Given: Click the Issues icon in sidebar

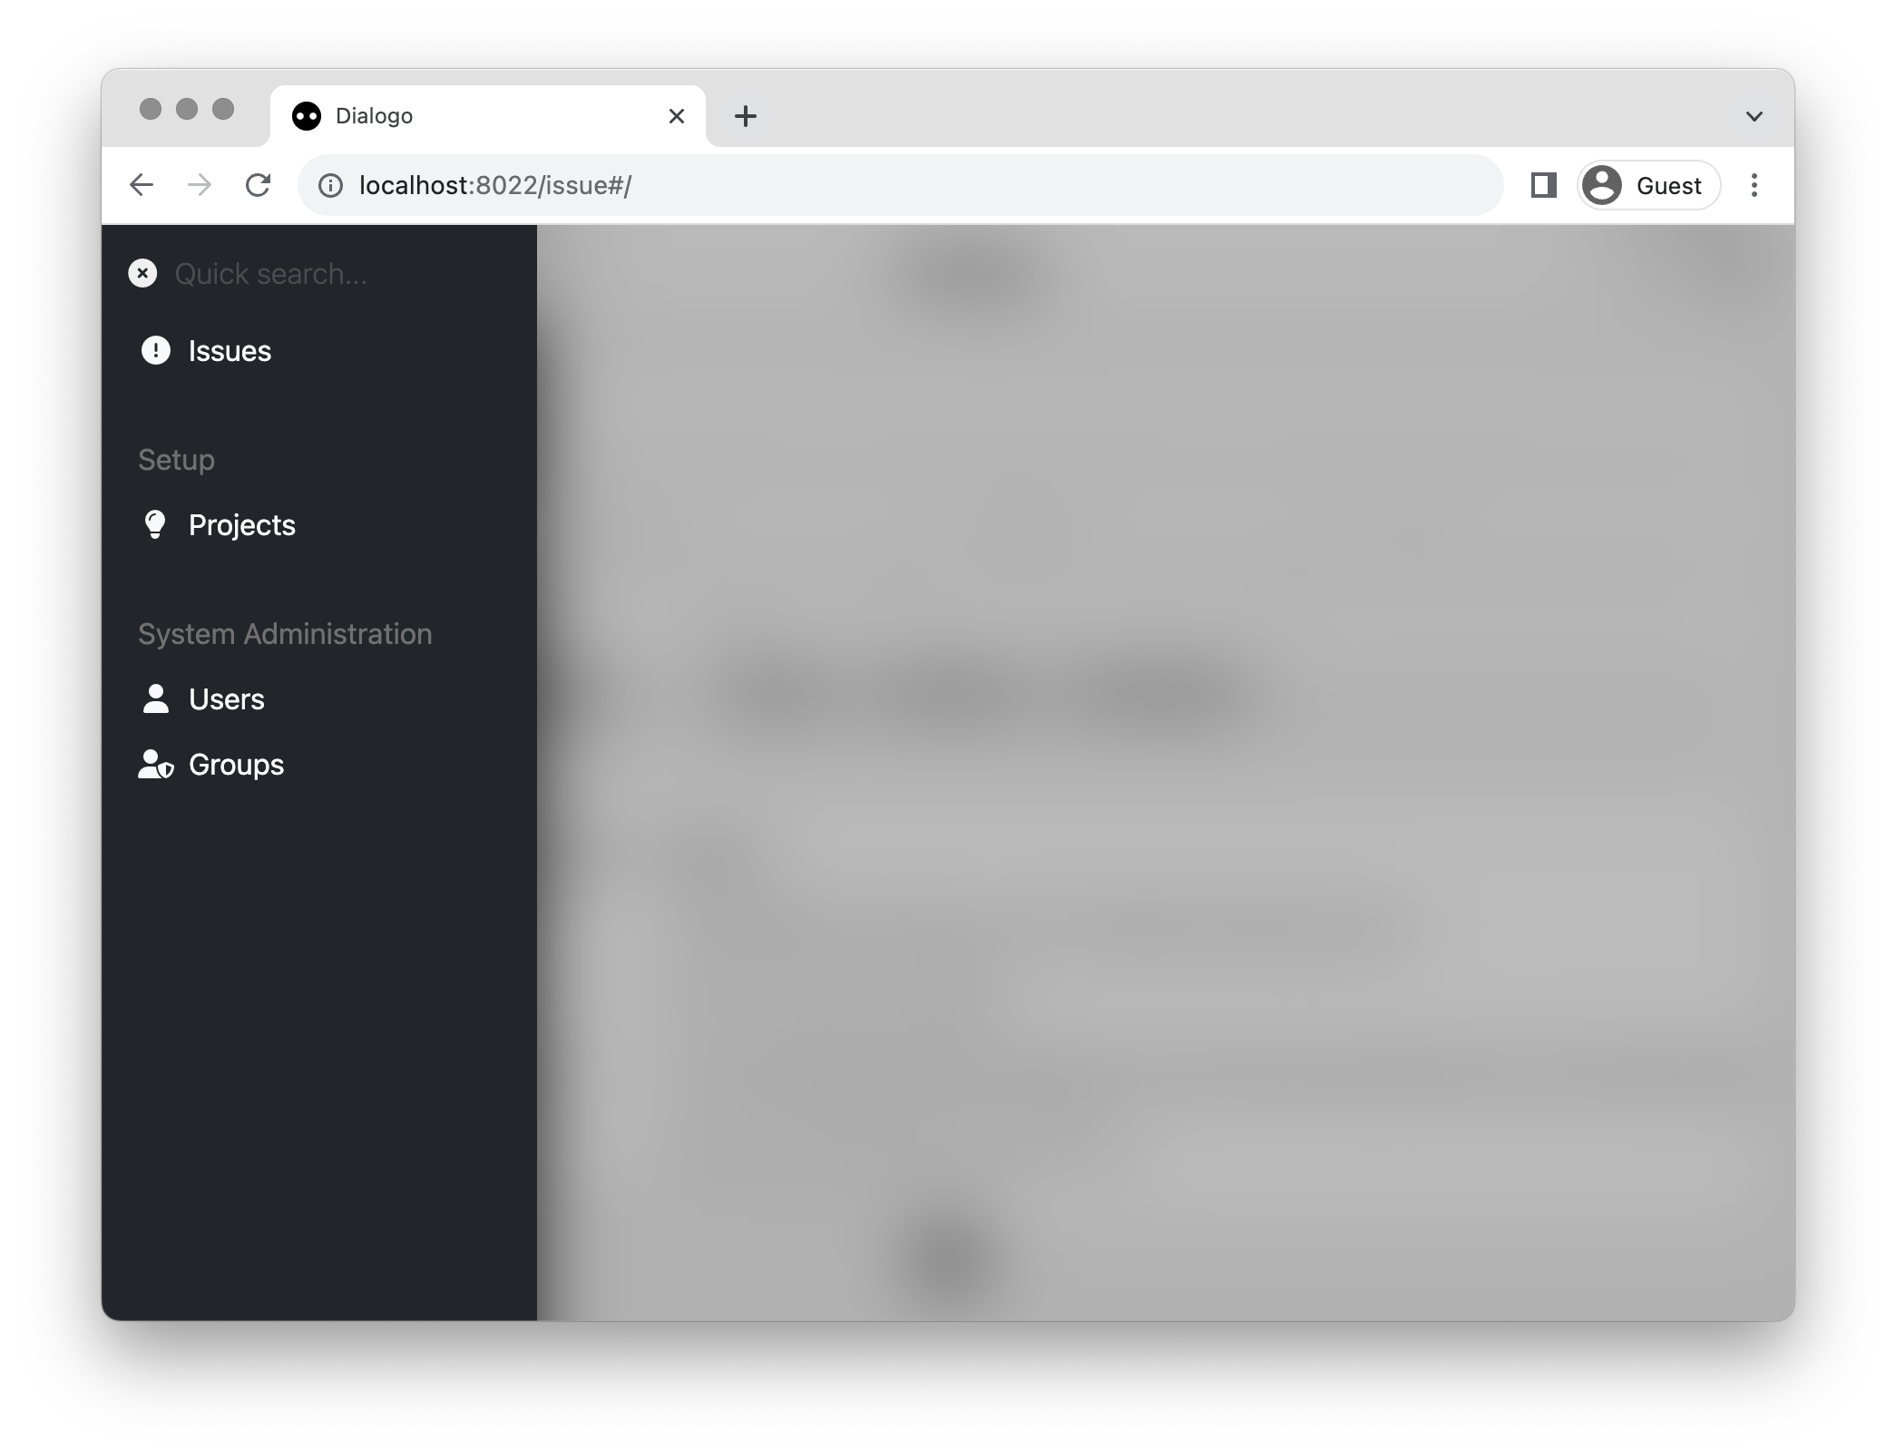Looking at the screenshot, I should tap(152, 348).
